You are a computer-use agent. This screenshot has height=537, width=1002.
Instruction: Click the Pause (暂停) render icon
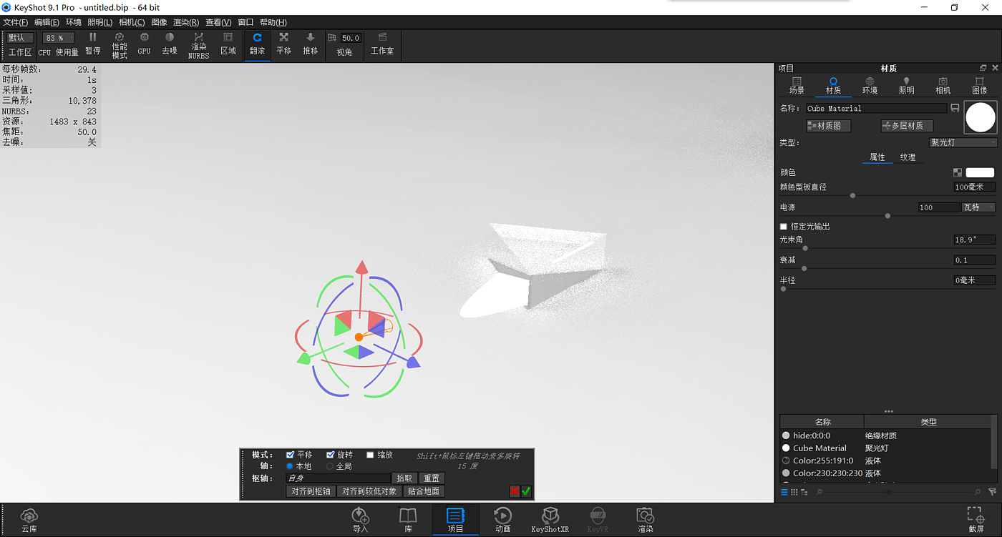[92, 44]
